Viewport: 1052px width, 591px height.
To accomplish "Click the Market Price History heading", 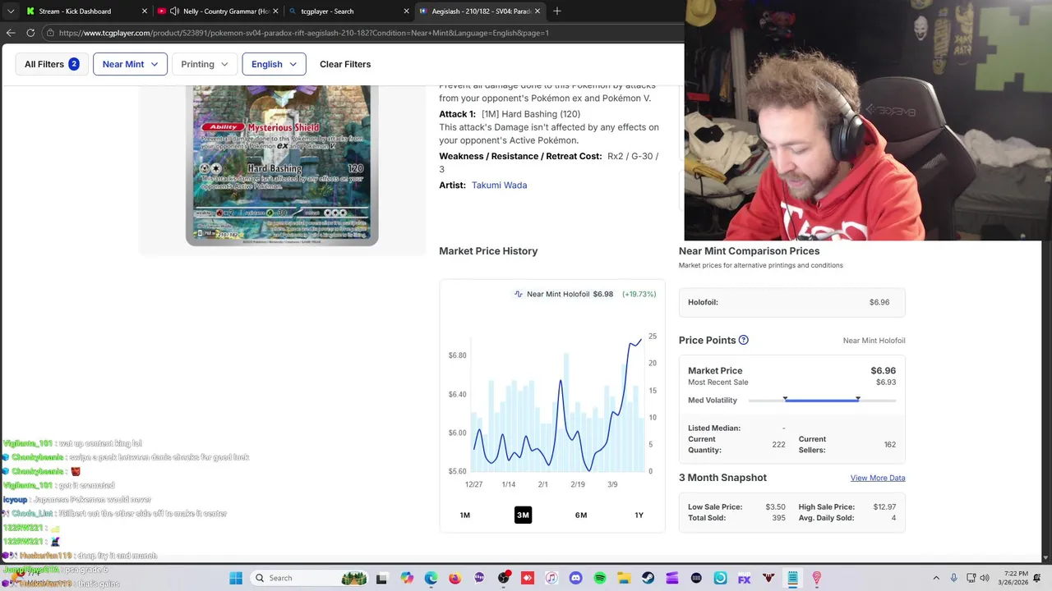I will point(488,251).
